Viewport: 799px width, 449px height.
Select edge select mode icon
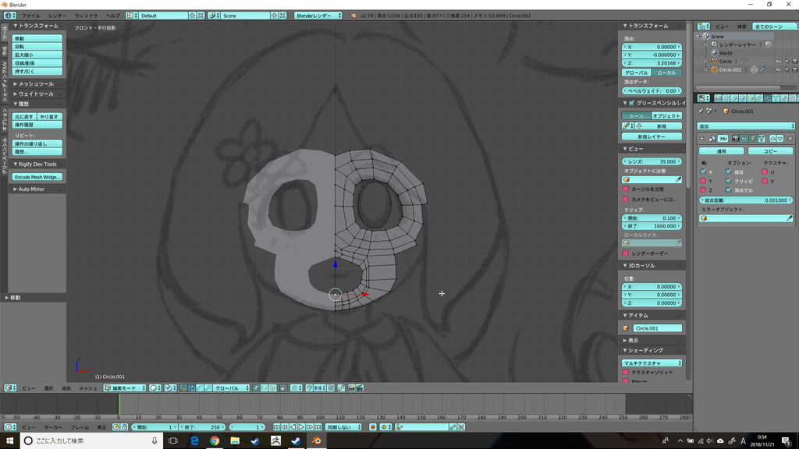point(265,388)
